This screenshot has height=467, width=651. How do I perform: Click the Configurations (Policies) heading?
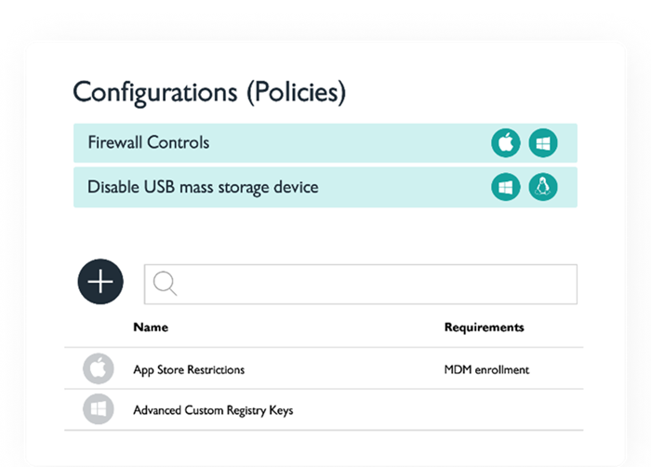(209, 92)
